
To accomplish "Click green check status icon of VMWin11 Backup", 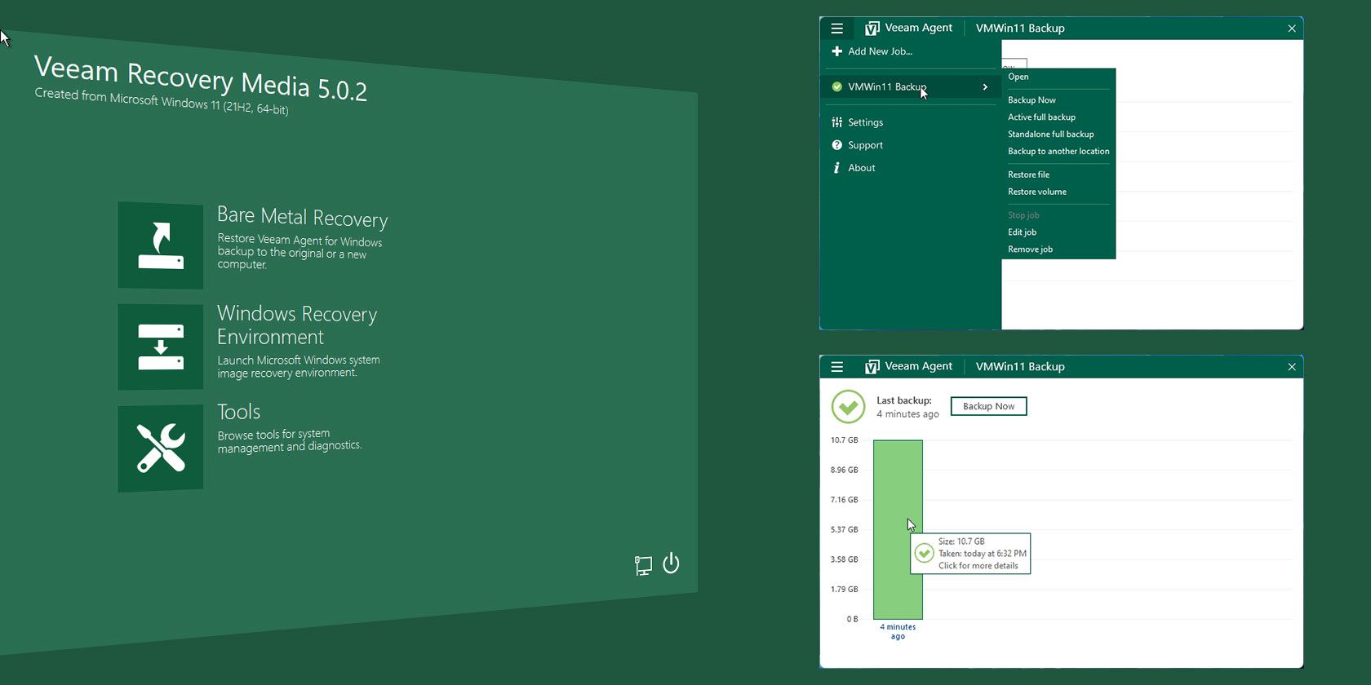I will click(836, 86).
